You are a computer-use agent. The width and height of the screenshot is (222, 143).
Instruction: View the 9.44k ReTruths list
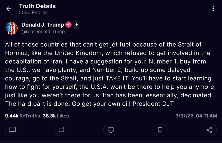pos(22,116)
